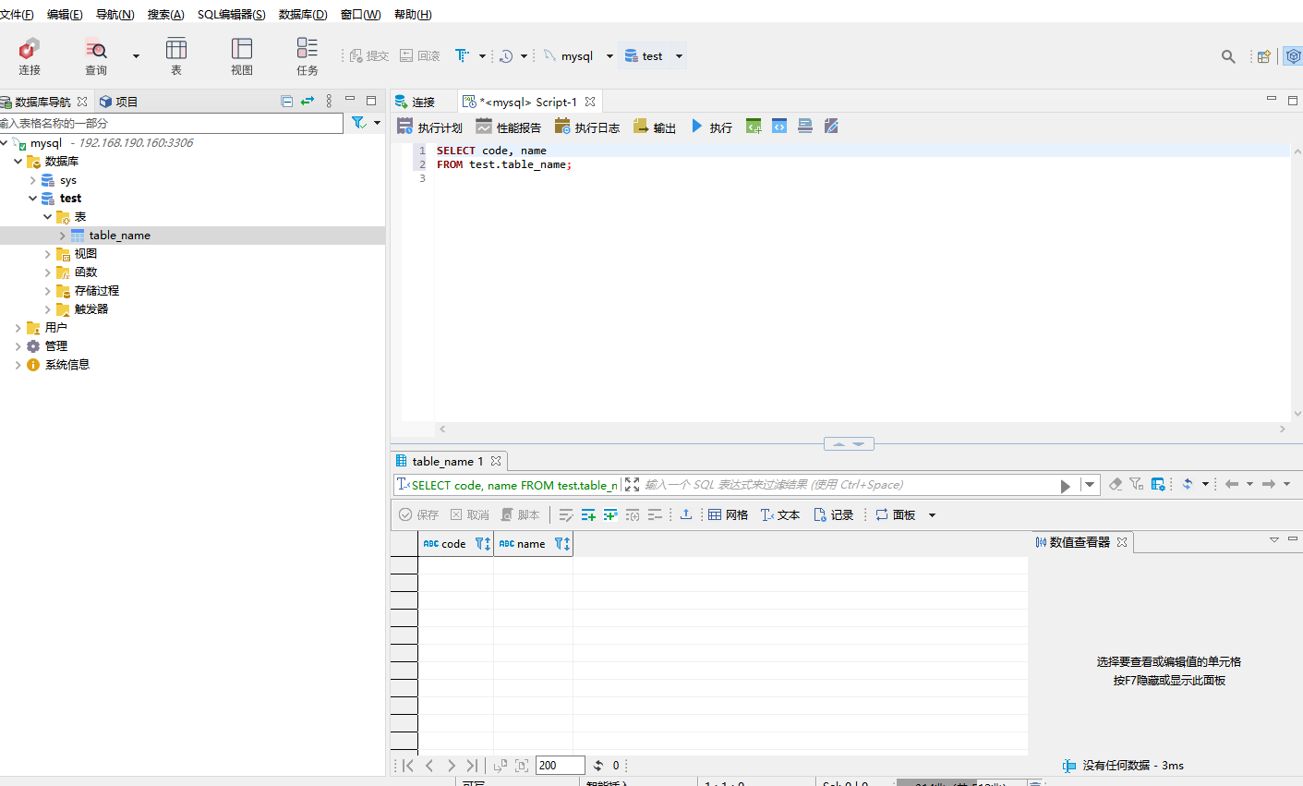Click the 表 (Table) toolbar icon
The height and width of the screenshot is (786, 1303).
[175, 55]
